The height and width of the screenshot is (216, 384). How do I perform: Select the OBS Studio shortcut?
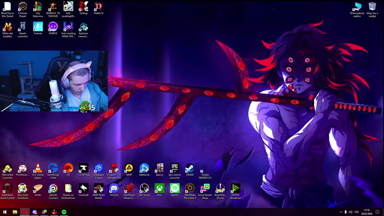144,190
